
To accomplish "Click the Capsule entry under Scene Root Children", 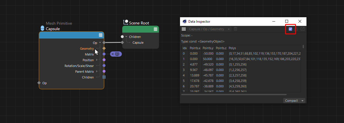I will click(138, 43).
